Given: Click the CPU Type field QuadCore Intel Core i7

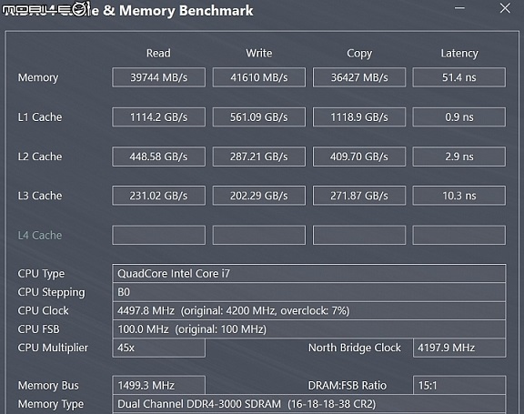Looking at the screenshot, I should (309, 273).
